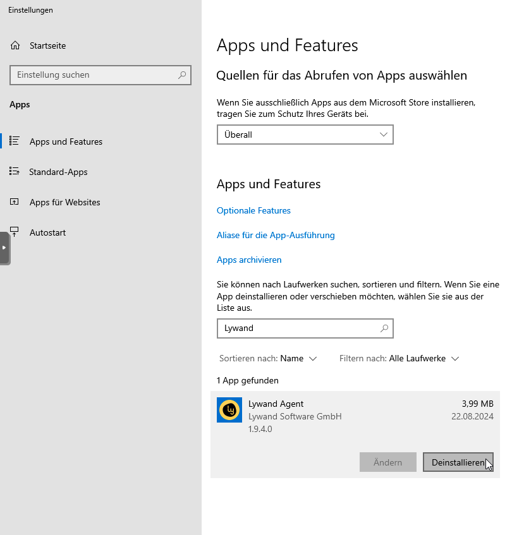Click the Apps für Websites icon
512x535 pixels.
click(15, 201)
